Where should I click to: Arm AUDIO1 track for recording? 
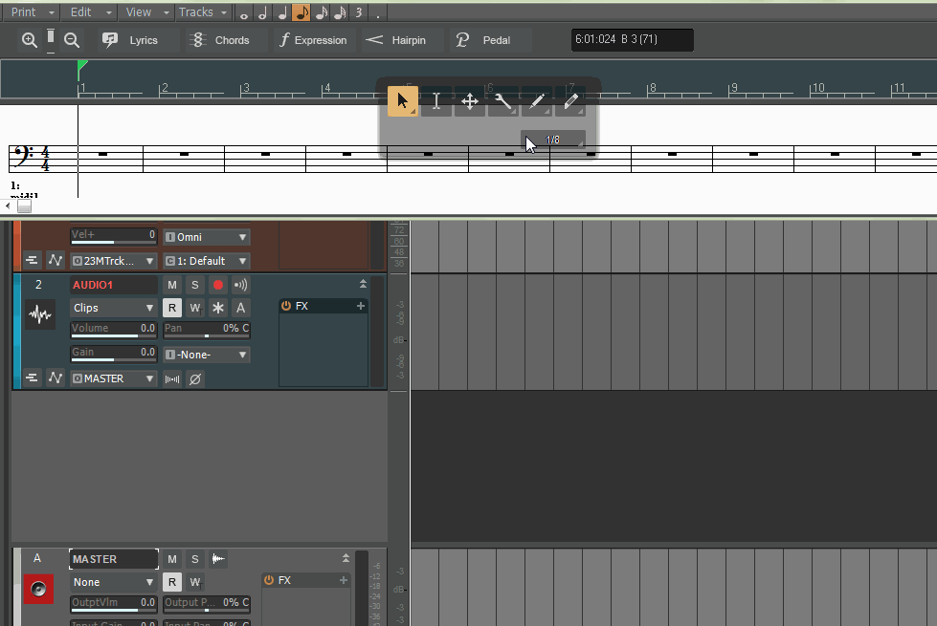(x=217, y=285)
